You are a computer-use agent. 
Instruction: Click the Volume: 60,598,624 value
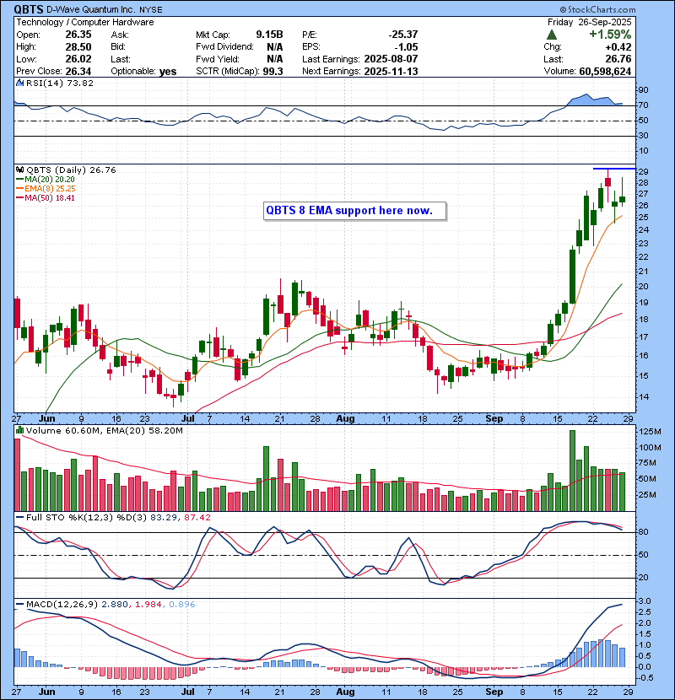click(605, 72)
